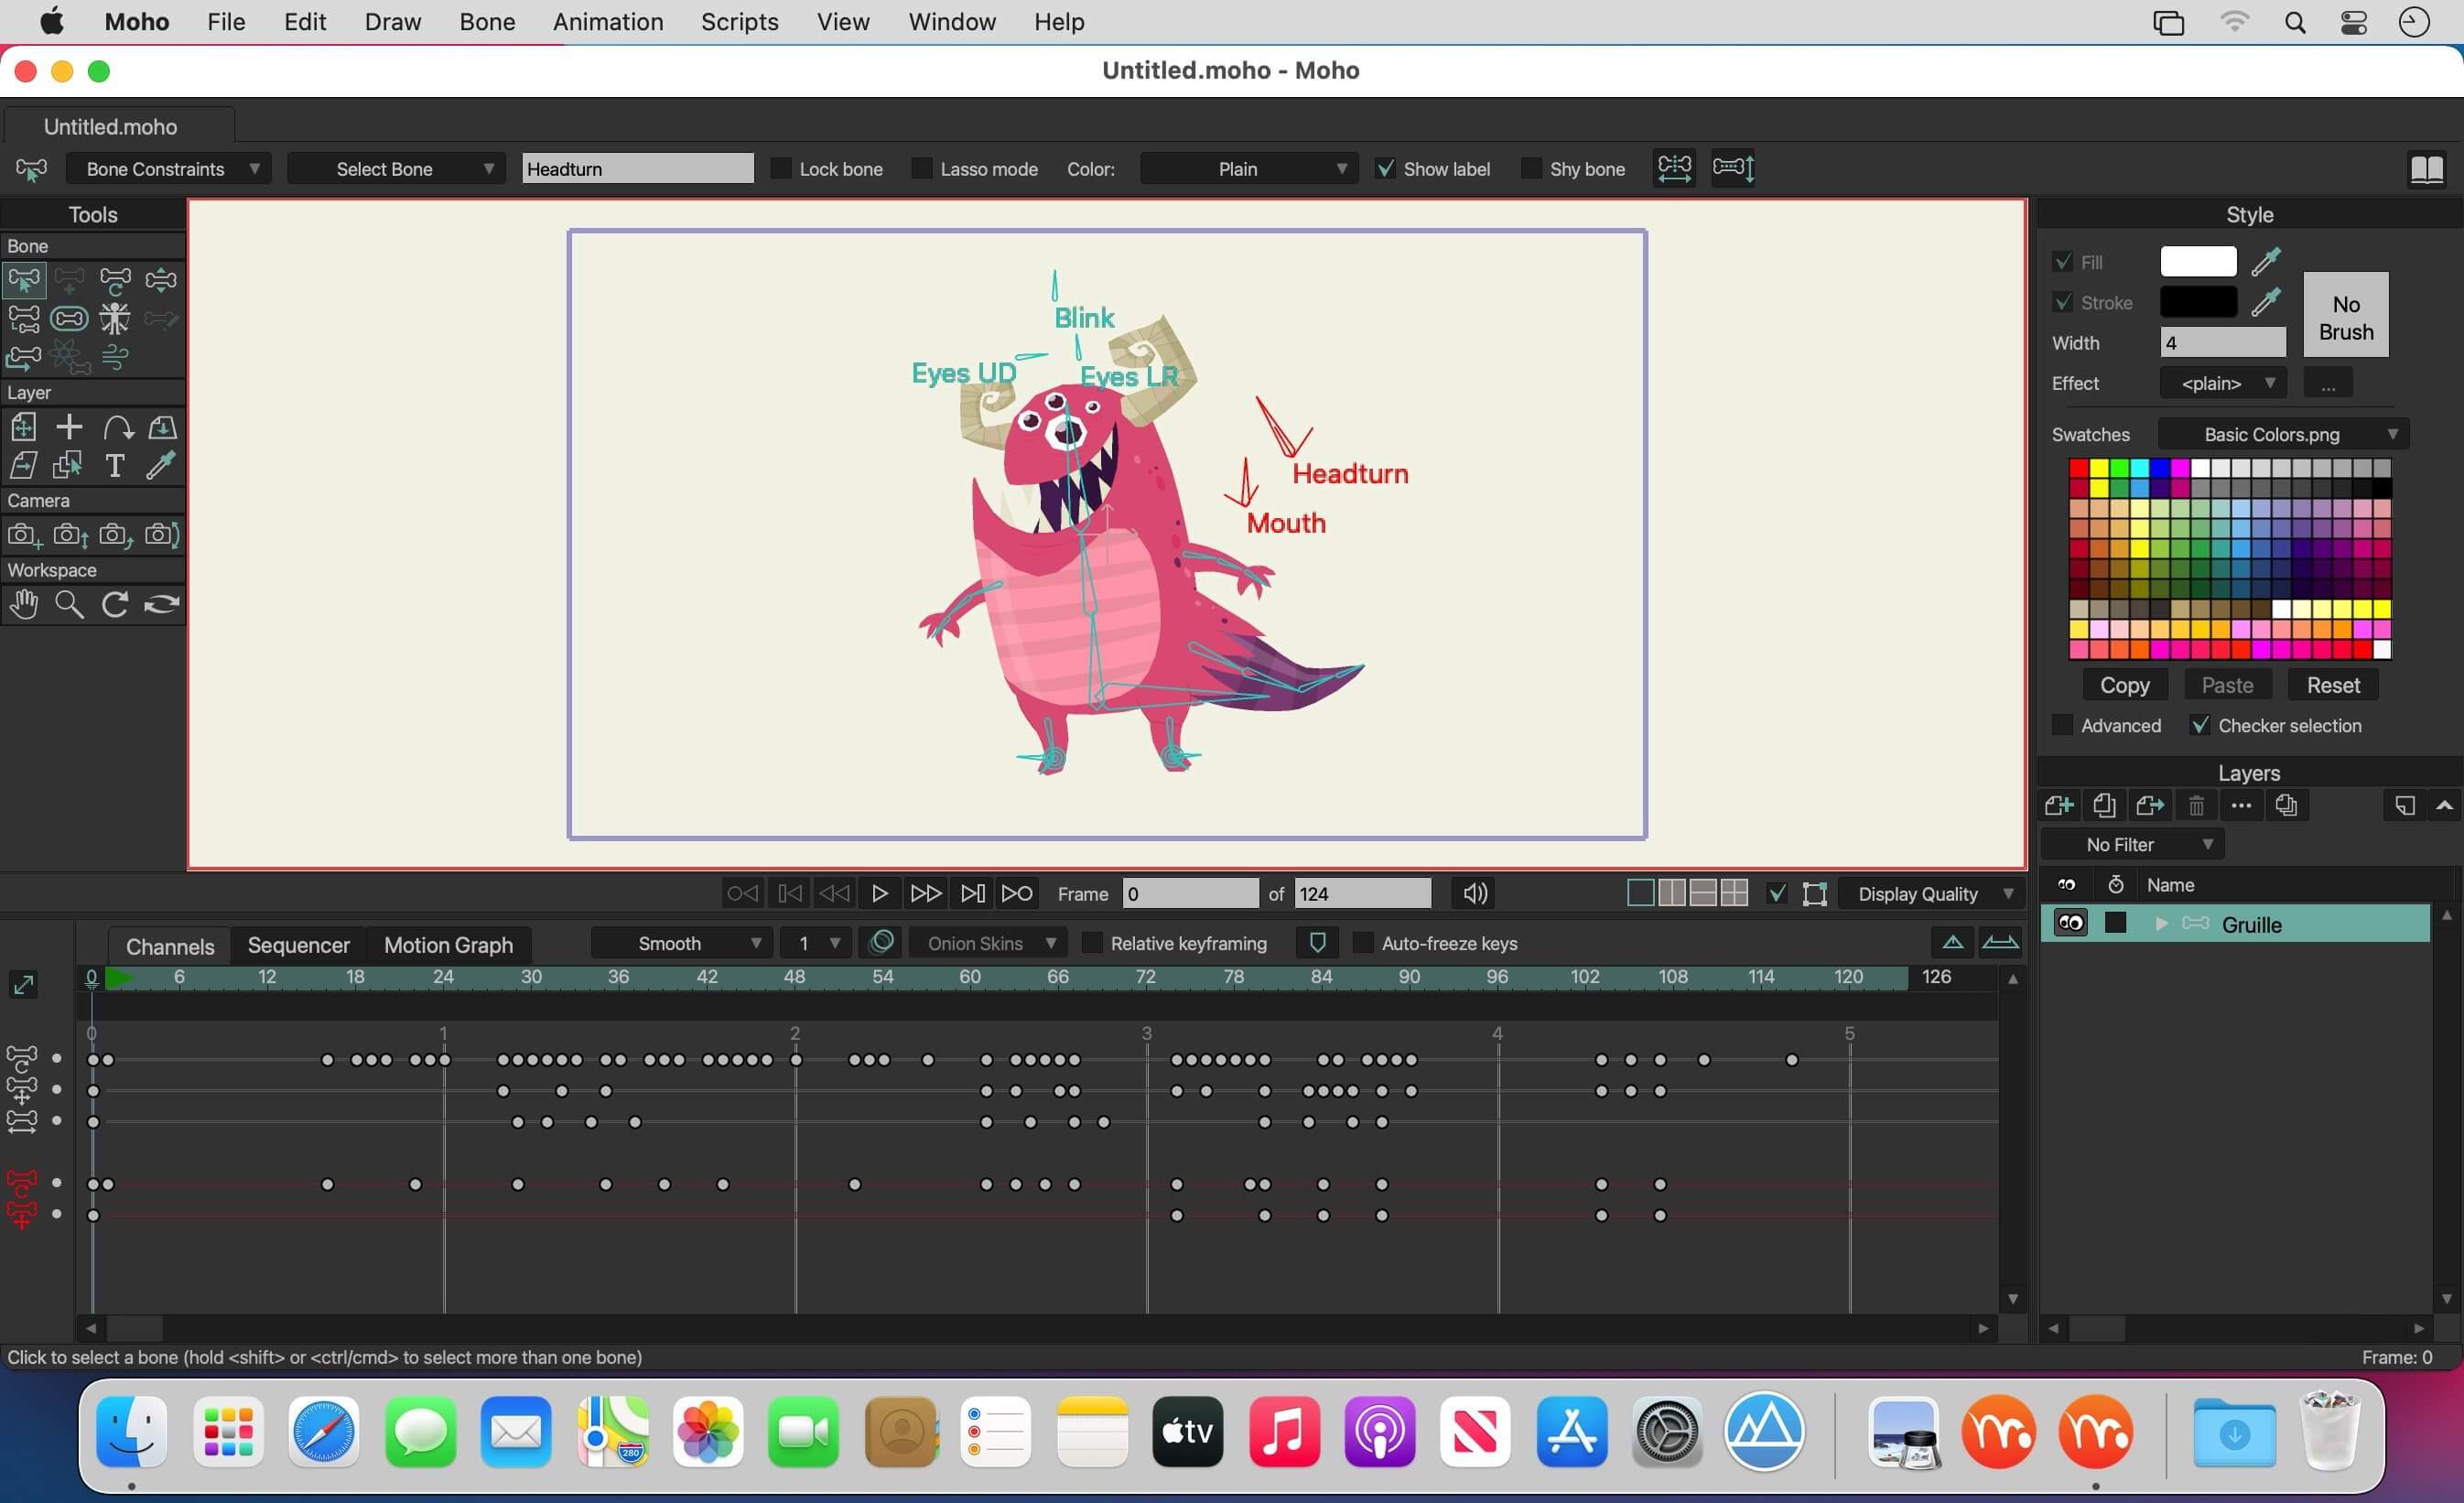2464x1503 pixels.
Task: Enable Show label checkbox
Action: [1385, 168]
